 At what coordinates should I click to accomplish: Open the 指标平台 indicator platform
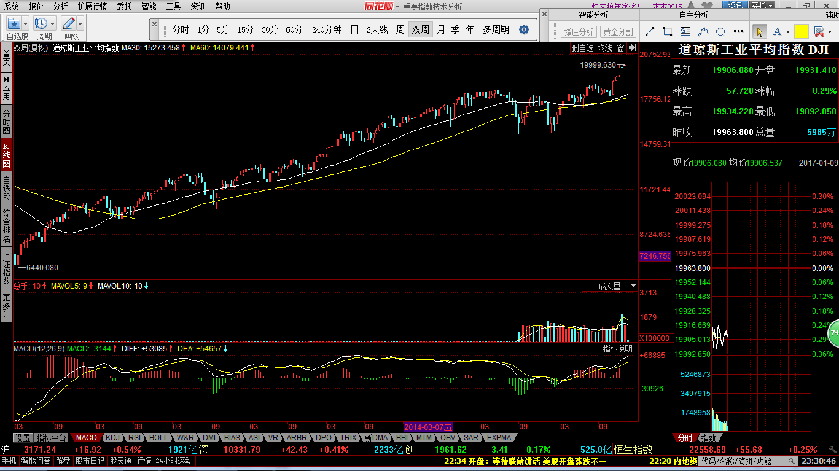pyautogui.click(x=52, y=438)
